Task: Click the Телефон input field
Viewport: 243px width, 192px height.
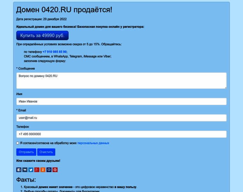Action: pos(121,134)
